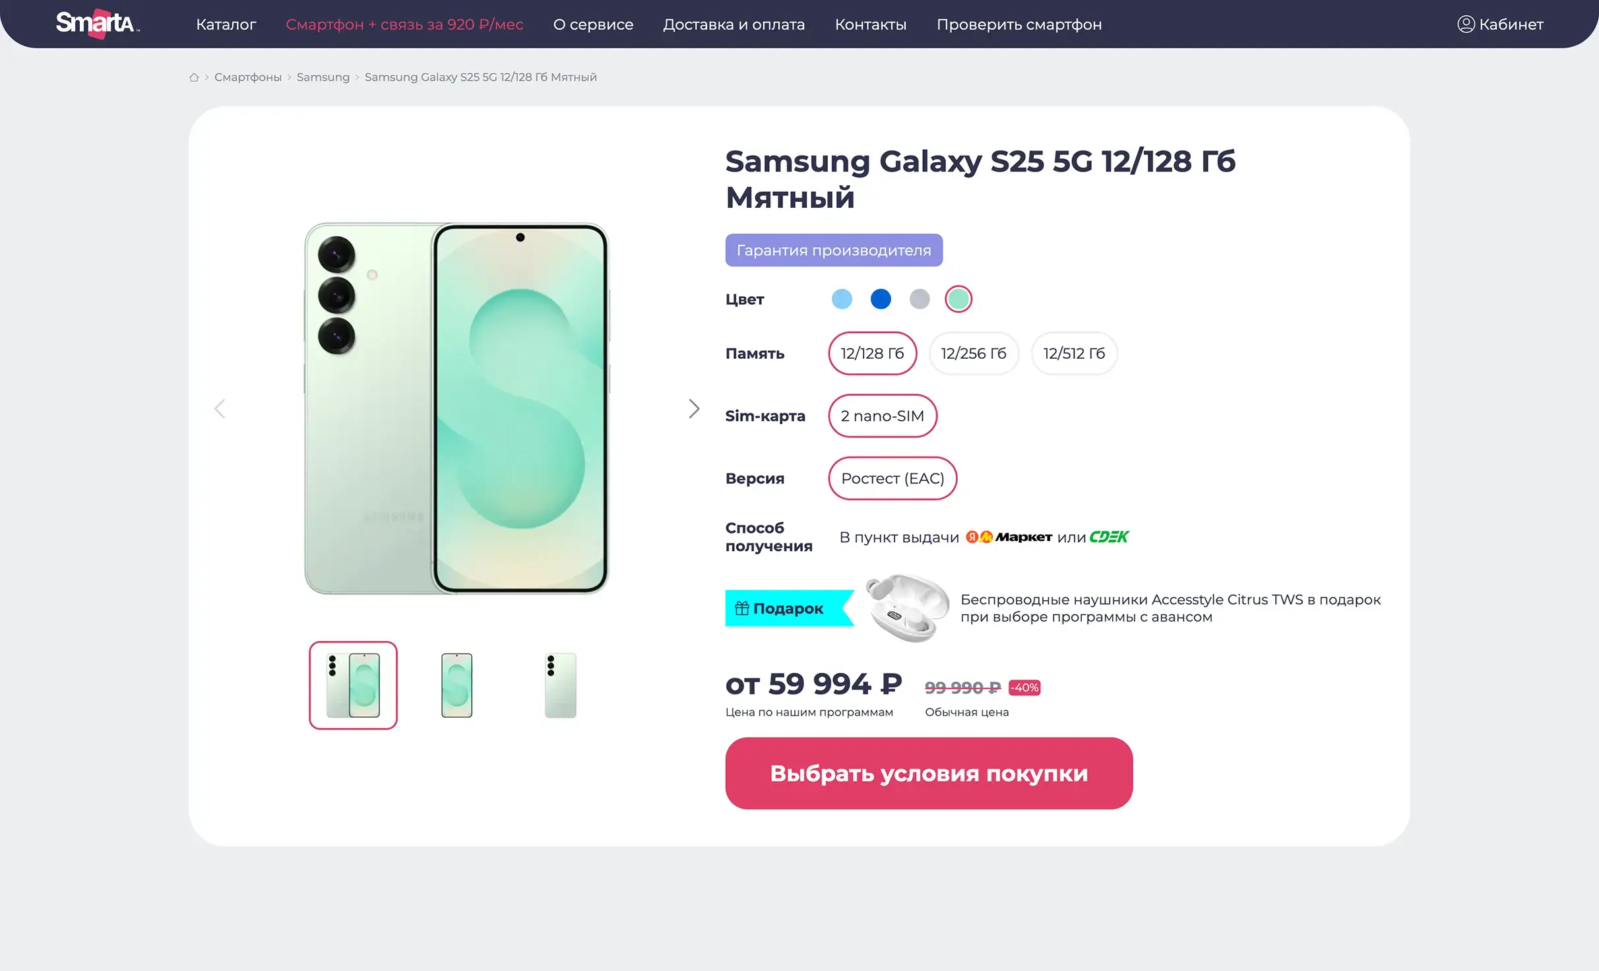Select the back-view phone thumbnail

coord(560,685)
